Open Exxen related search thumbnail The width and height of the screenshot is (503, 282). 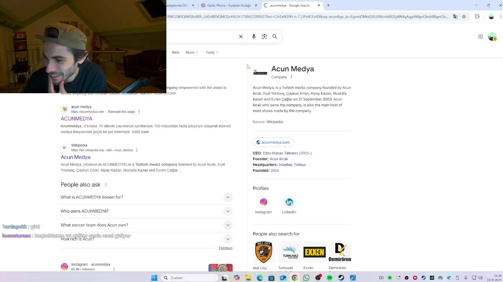coord(314,252)
